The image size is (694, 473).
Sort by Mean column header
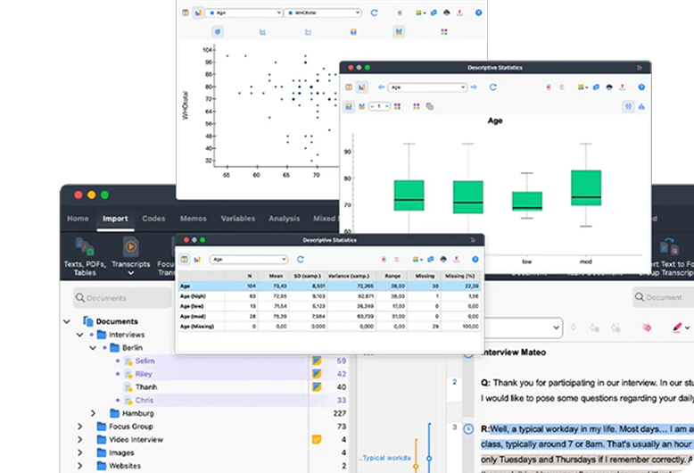[x=276, y=276]
